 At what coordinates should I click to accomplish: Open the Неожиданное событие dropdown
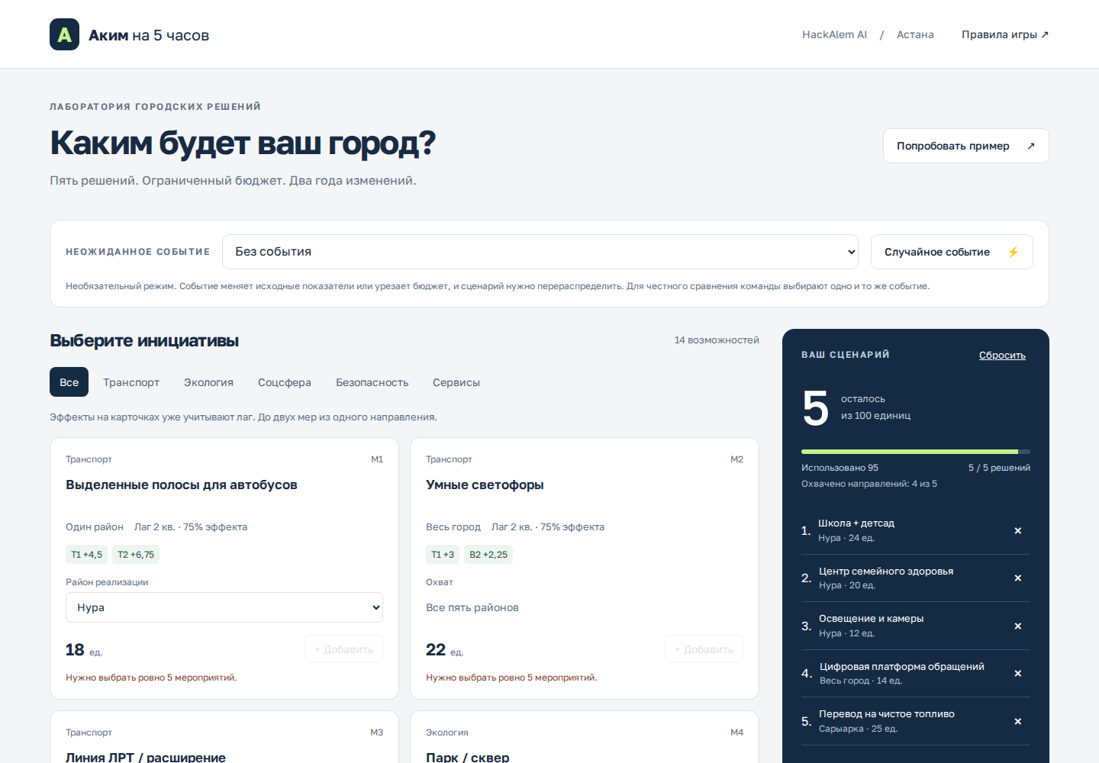pyautogui.click(x=540, y=252)
